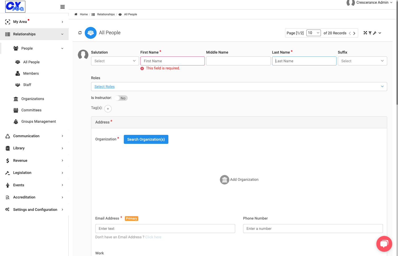Refresh the All People list
This screenshot has height=256, width=398.
tap(80, 33)
